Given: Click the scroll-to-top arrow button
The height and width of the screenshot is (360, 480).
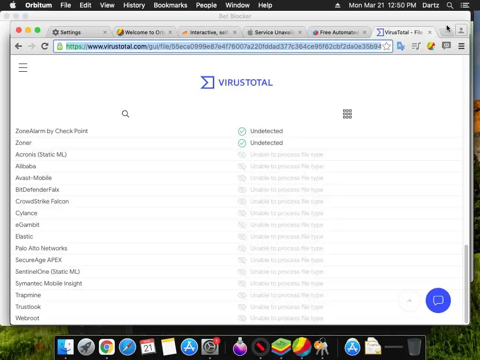Looking at the screenshot, I should [409, 300].
